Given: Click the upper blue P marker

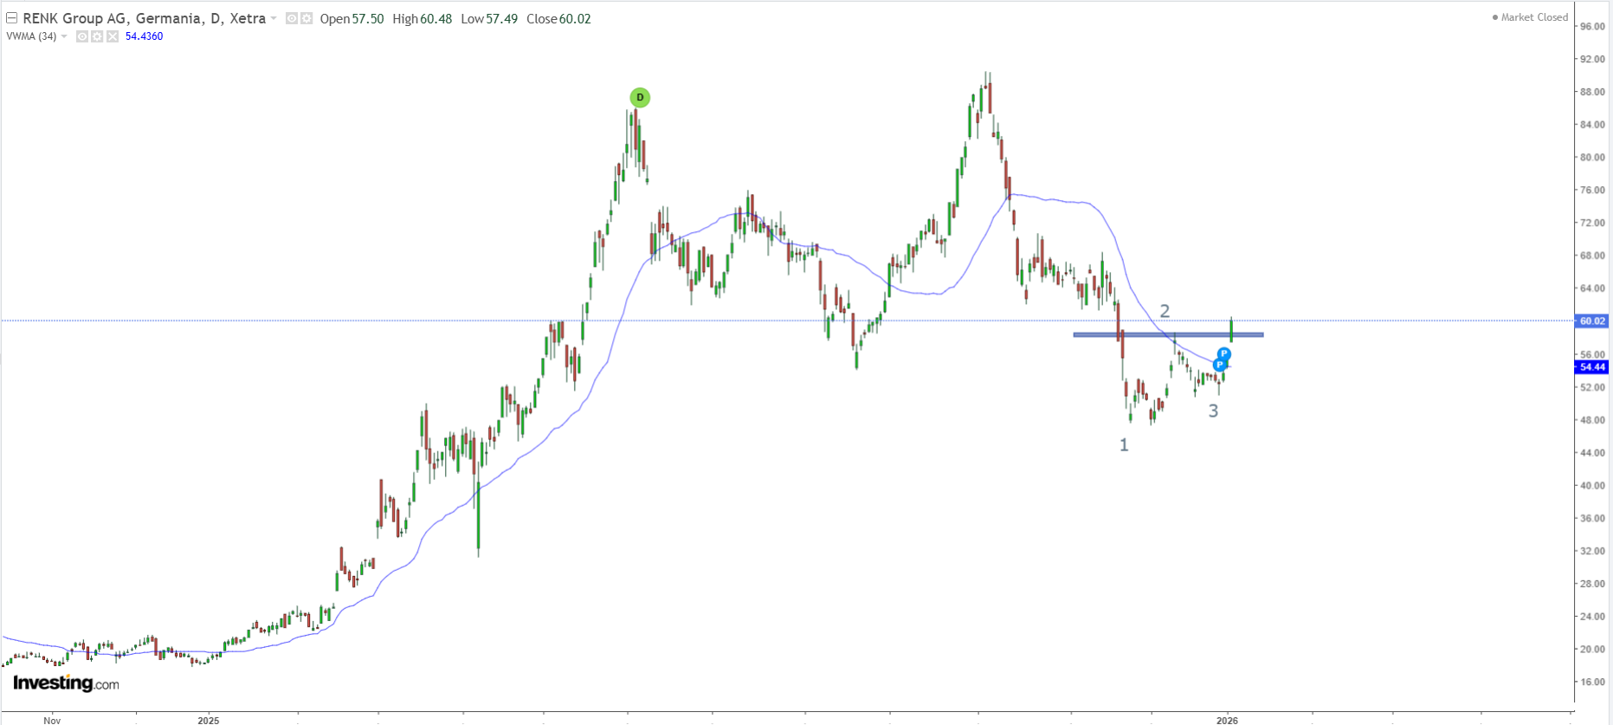Looking at the screenshot, I should pos(1224,354).
